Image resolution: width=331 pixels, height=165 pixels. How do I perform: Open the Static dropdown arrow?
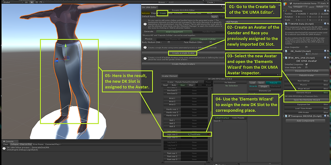click(328, 3)
